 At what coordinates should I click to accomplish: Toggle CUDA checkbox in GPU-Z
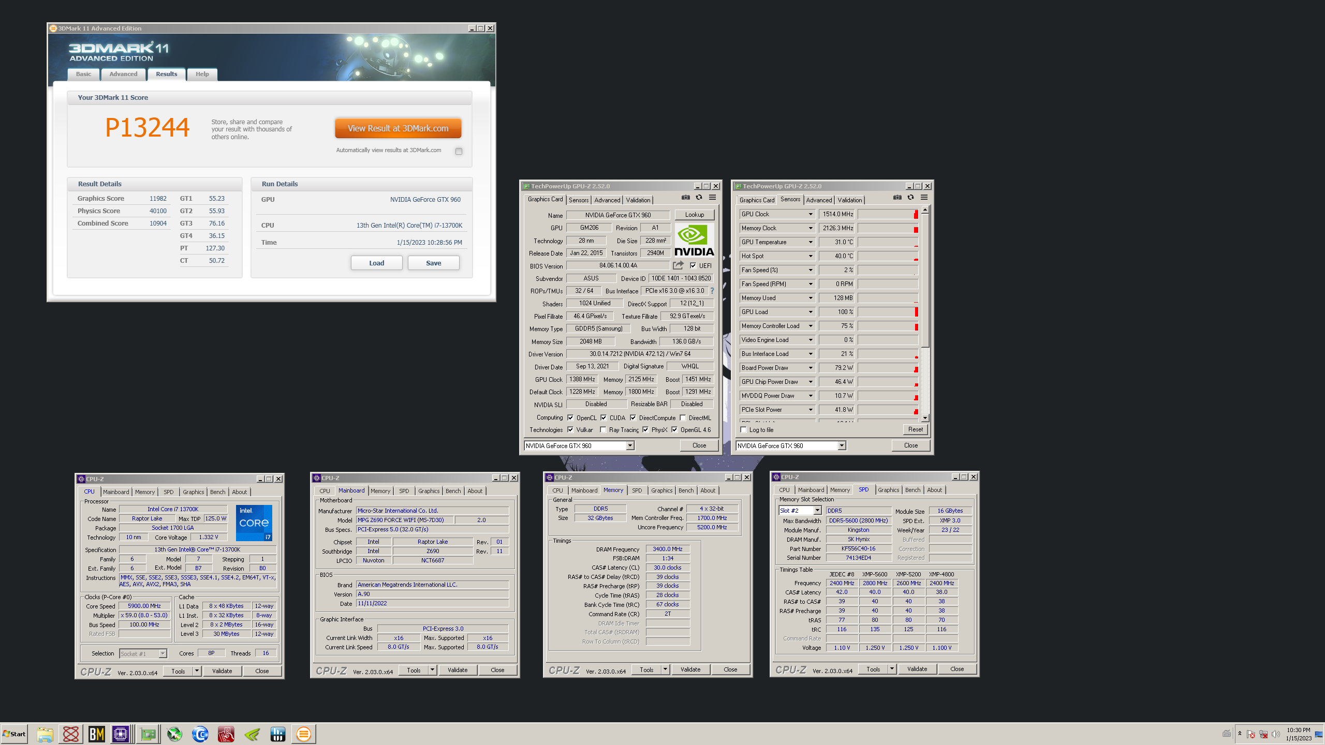tap(603, 418)
